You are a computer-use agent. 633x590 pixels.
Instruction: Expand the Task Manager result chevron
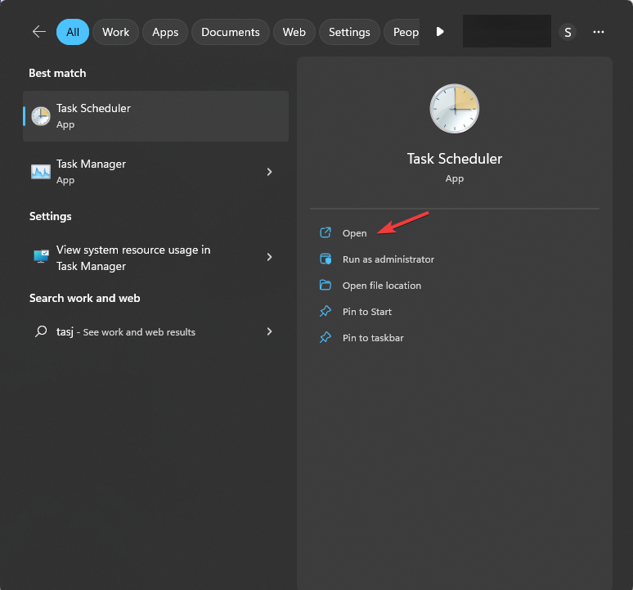(x=270, y=172)
